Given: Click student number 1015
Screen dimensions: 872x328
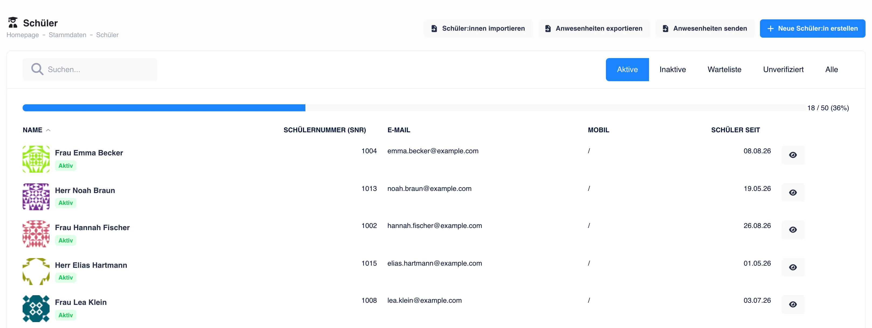Looking at the screenshot, I should tap(369, 263).
